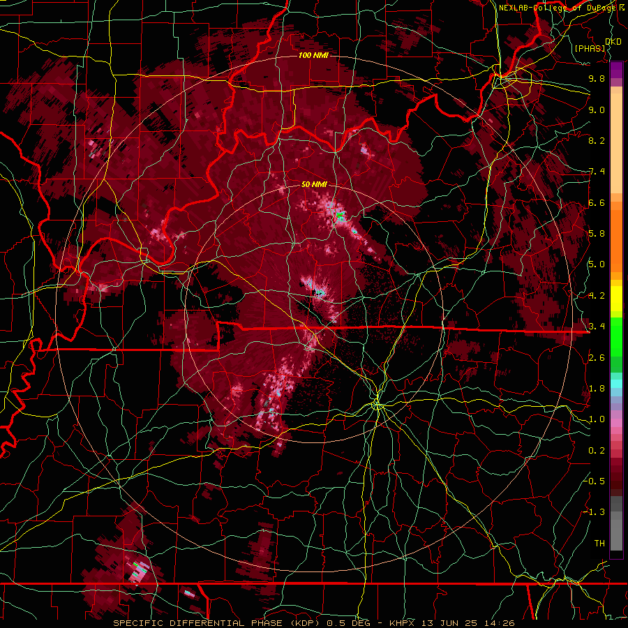628x628 pixels.
Task: Select the 2.6 legend value
Action: point(597,358)
